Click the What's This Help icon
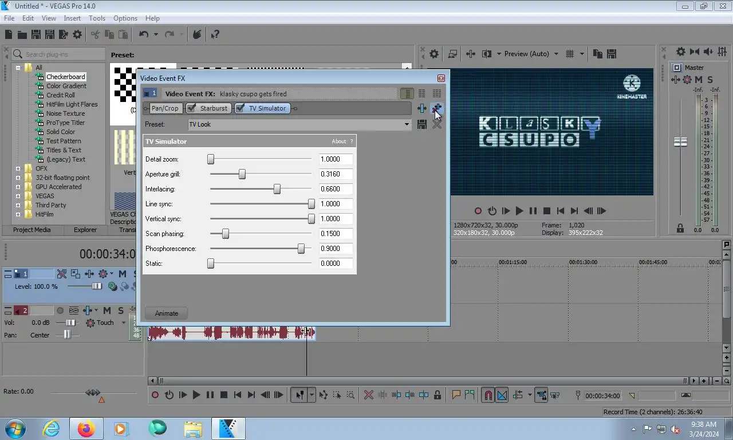The image size is (733, 440). pyautogui.click(x=215, y=34)
